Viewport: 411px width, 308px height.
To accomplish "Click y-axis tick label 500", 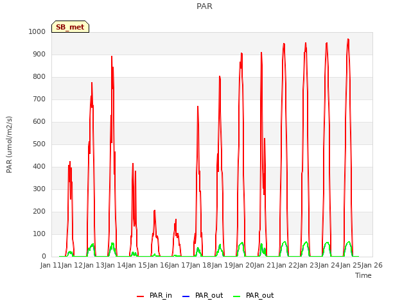I will click(x=39, y=144).
